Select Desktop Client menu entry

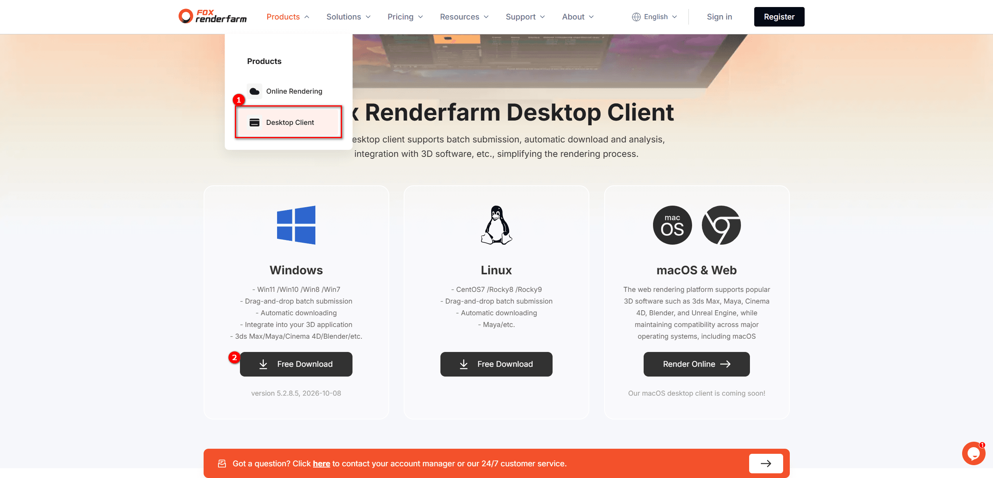[289, 122]
